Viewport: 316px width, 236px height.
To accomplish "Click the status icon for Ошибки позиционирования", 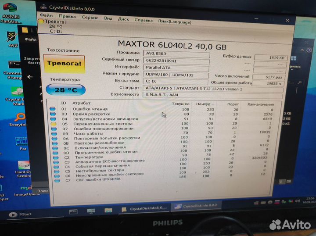I will (x=54, y=129).
